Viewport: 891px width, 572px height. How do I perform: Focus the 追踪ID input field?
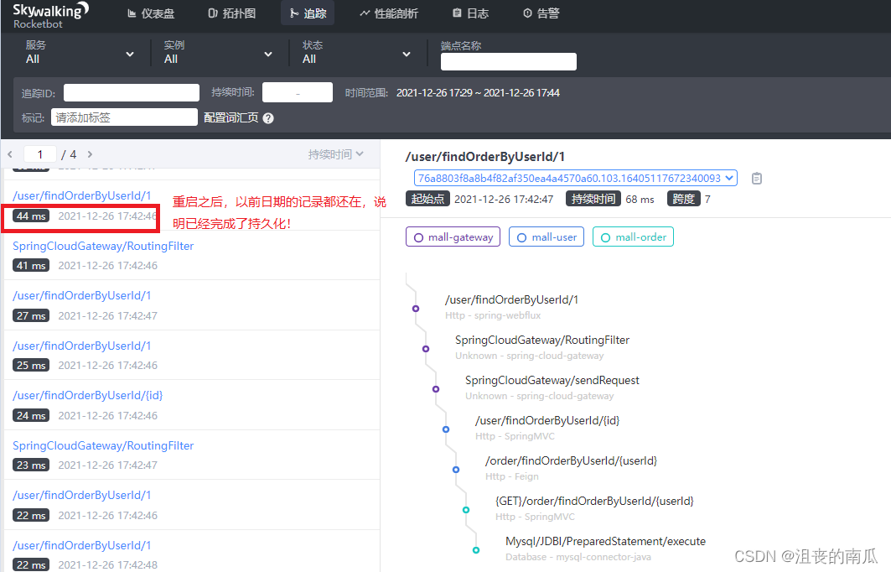coord(132,93)
